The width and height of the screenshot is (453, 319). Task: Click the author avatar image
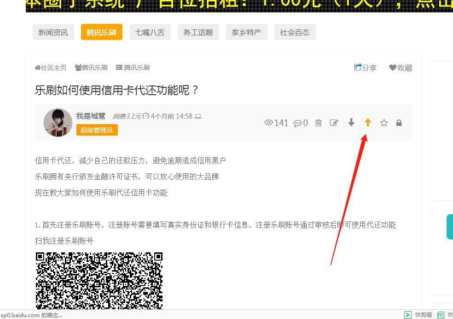coord(58,123)
